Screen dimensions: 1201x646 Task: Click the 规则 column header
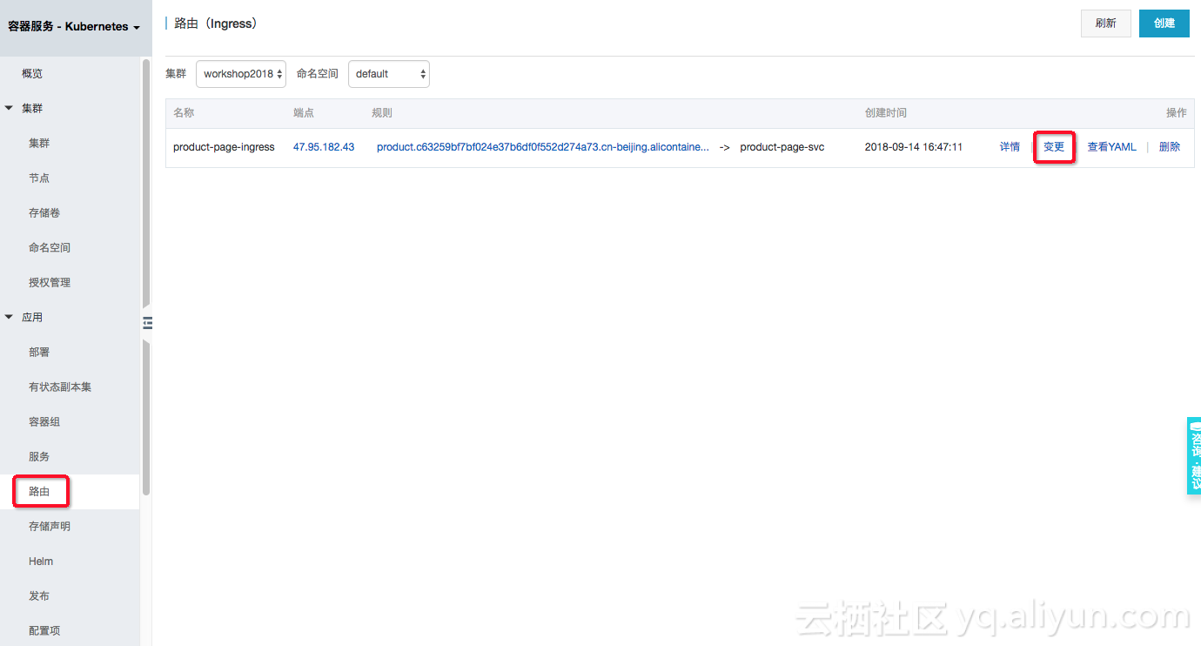[x=382, y=113]
